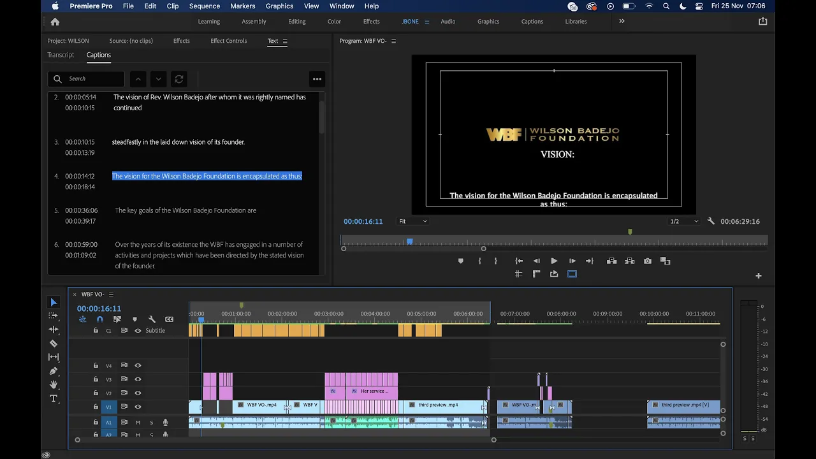
Task: Select the Type tool
Action: (x=54, y=399)
